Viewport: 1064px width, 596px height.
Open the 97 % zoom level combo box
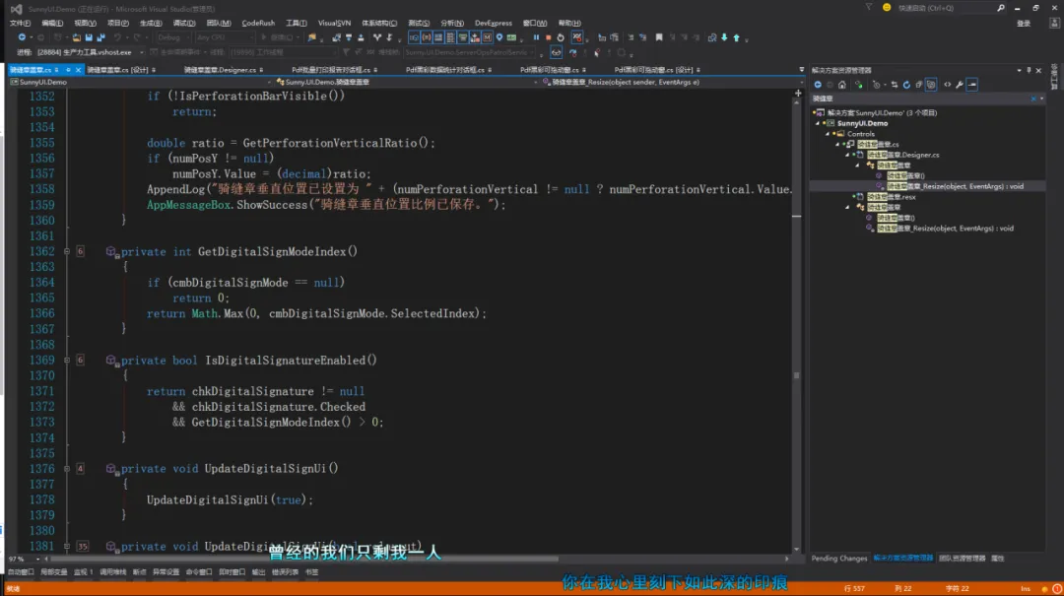[x=23, y=559]
